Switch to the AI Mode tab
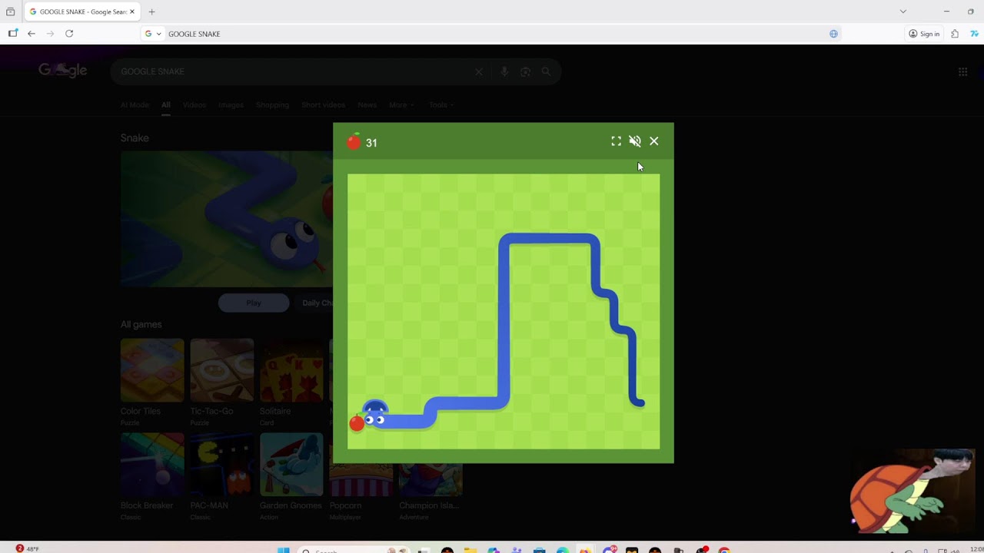This screenshot has width=984, height=553. (x=135, y=104)
